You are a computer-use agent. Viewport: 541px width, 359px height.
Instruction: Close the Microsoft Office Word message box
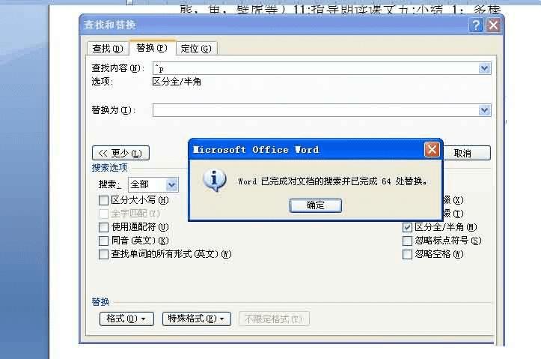click(432, 150)
